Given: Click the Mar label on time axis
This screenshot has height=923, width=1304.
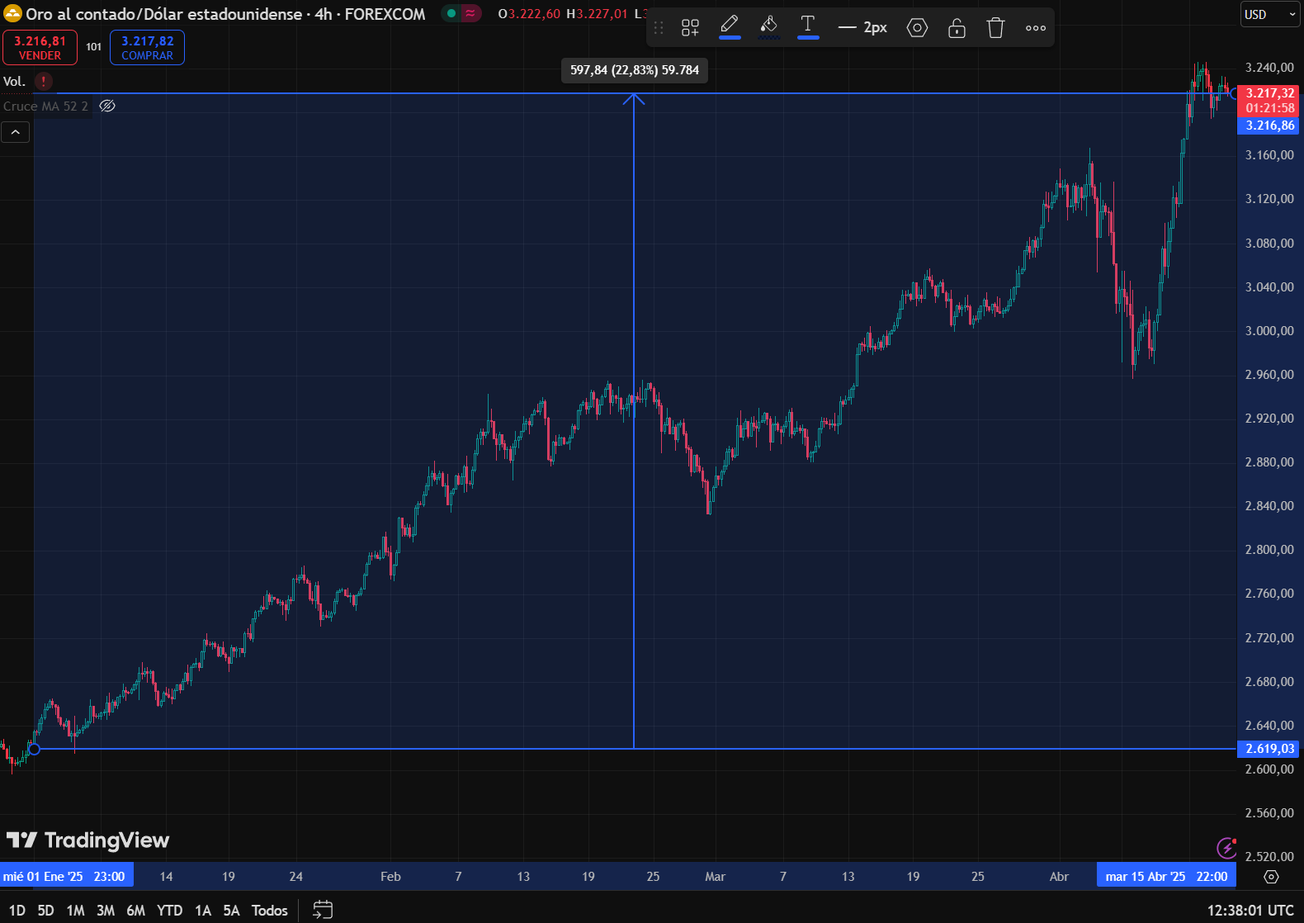Looking at the screenshot, I should pyautogui.click(x=715, y=877).
